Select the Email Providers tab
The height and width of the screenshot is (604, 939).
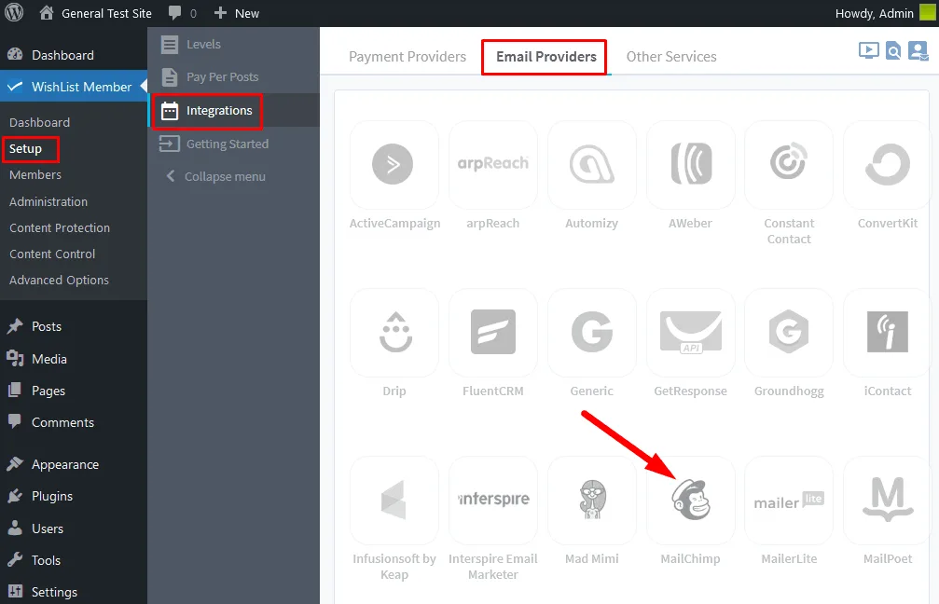pyautogui.click(x=546, y=57)
